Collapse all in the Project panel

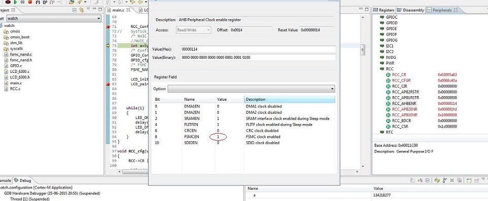coord(75,10)
